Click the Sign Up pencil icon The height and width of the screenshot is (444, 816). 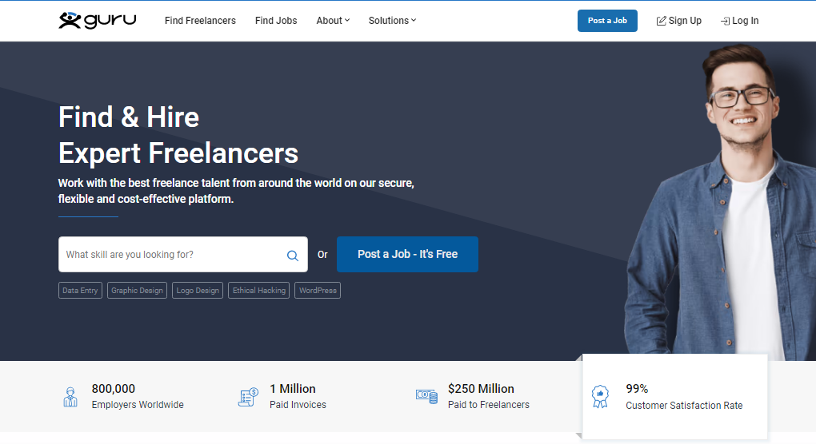click(x=661, y=21)
